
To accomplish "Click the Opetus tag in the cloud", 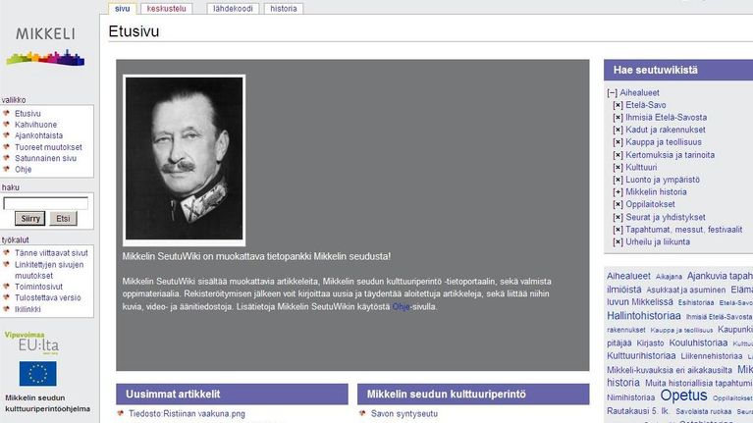I will click(x=684, y=396).
